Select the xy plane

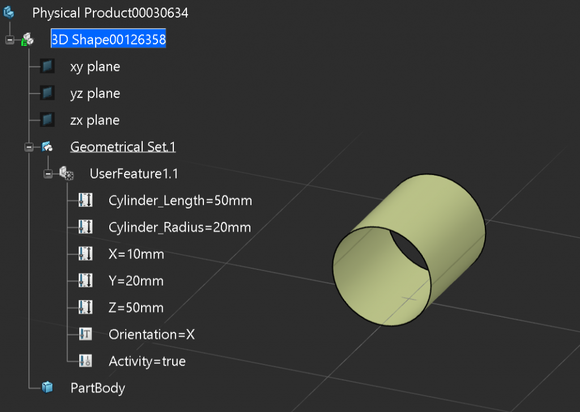click(x=95, y=67)
